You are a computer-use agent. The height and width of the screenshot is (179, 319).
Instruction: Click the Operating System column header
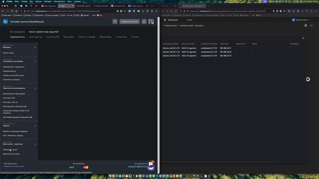pyautogui.click(x=170, y=44)
